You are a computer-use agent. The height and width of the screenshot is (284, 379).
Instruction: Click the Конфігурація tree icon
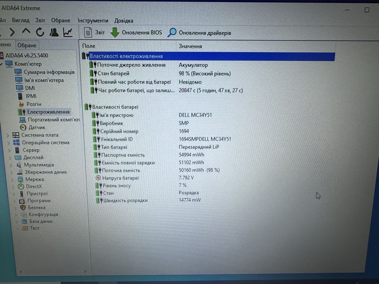(x=23, y=214)
